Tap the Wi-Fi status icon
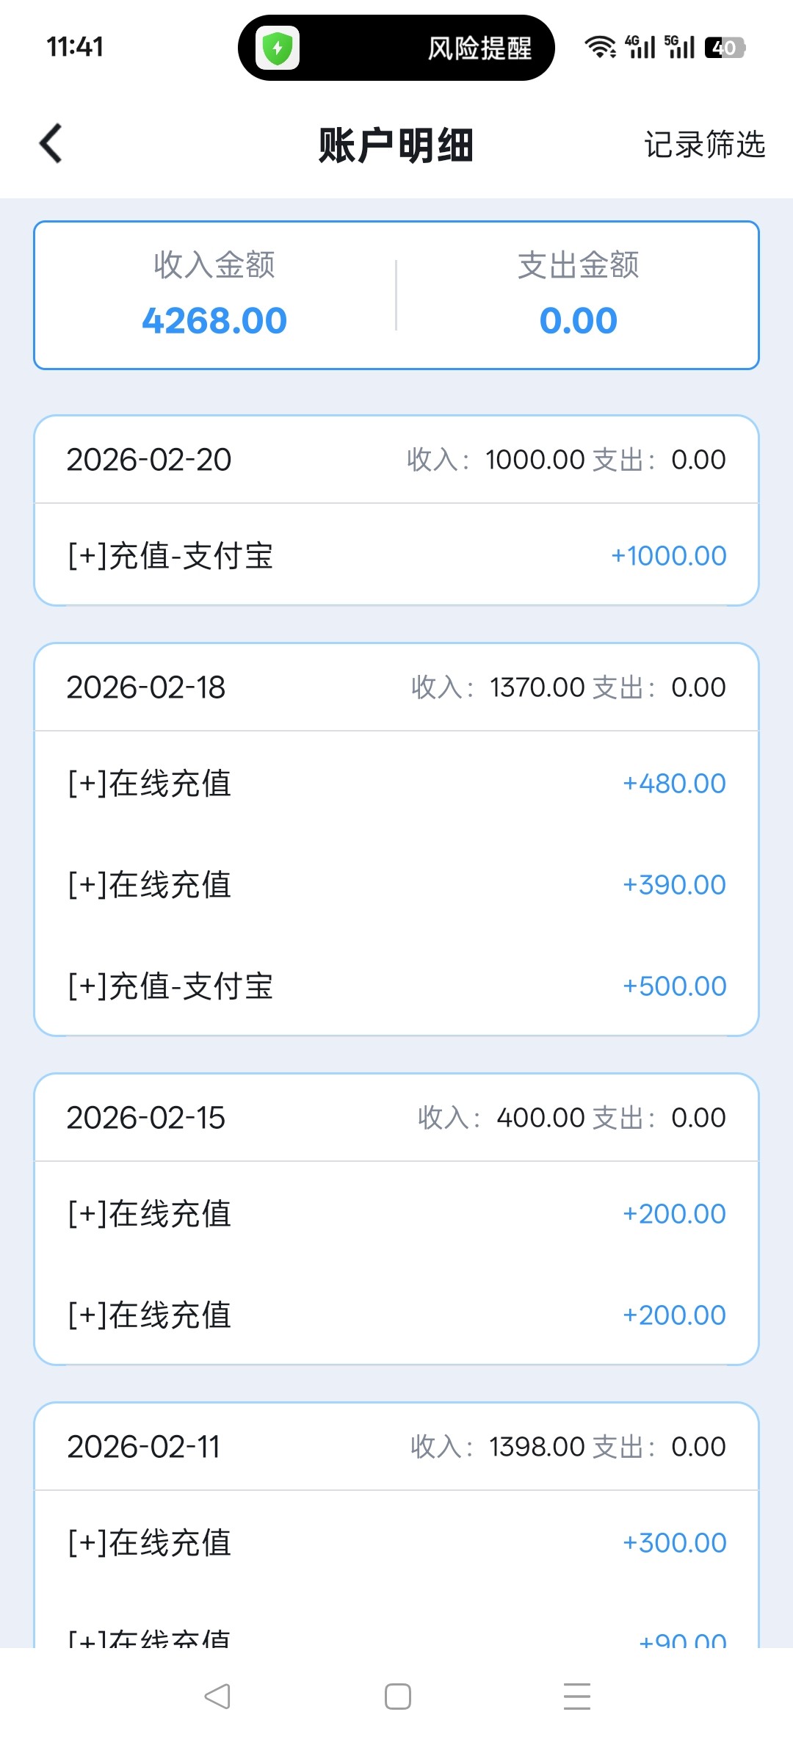793x1745 pixels. pyautogui.click(x=600, y=47)
